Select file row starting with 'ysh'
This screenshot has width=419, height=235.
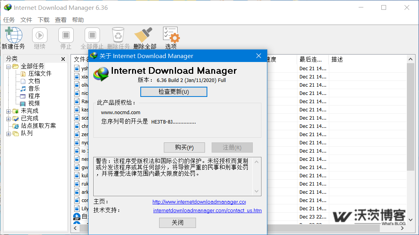coord(81,68)
